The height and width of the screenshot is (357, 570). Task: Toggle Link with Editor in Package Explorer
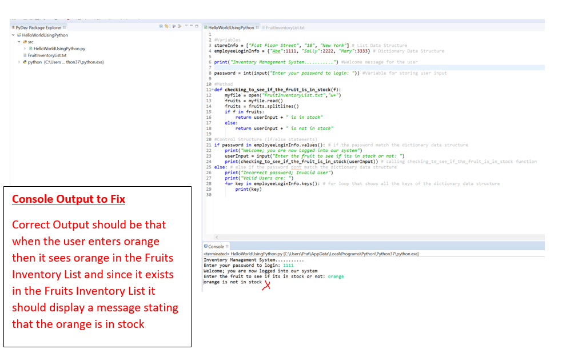[166, 26]
